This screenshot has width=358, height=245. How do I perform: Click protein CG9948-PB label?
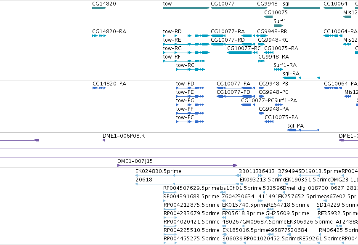pyautogui.click(x=273, y=84)
